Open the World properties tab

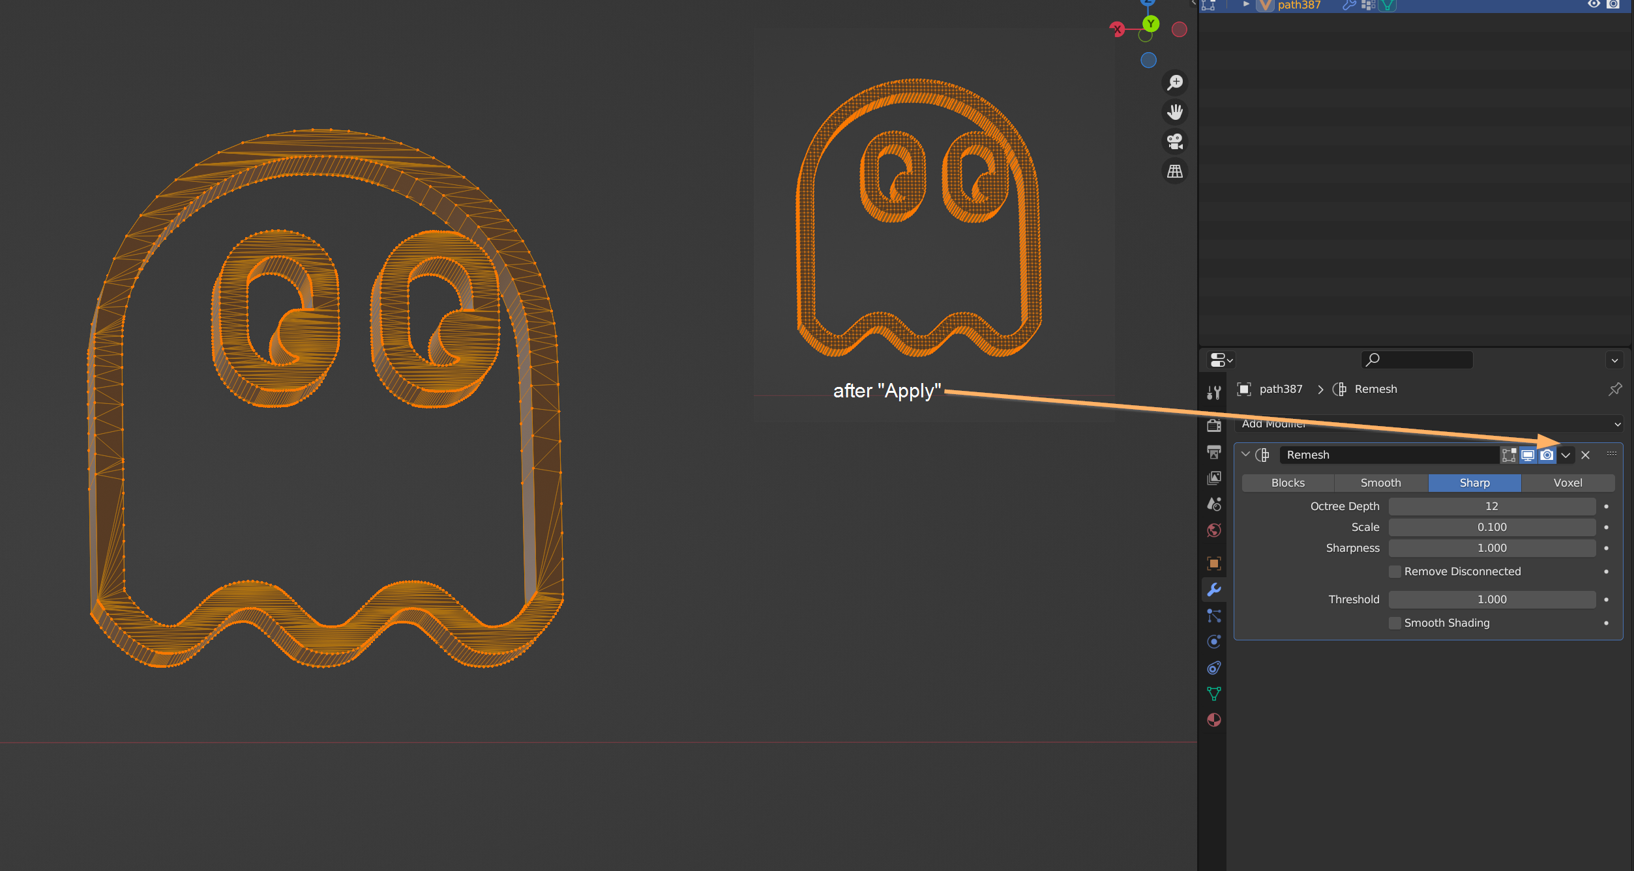click(1213, 530)
